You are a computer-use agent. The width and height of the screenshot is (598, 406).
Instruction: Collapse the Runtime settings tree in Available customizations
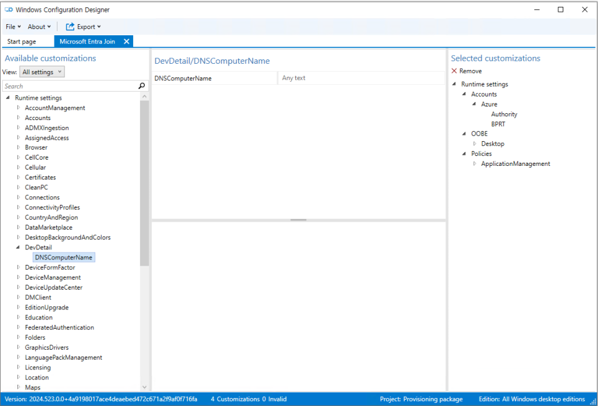(8, 98)
